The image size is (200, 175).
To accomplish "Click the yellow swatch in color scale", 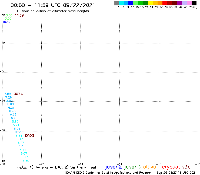I will 150,3.
